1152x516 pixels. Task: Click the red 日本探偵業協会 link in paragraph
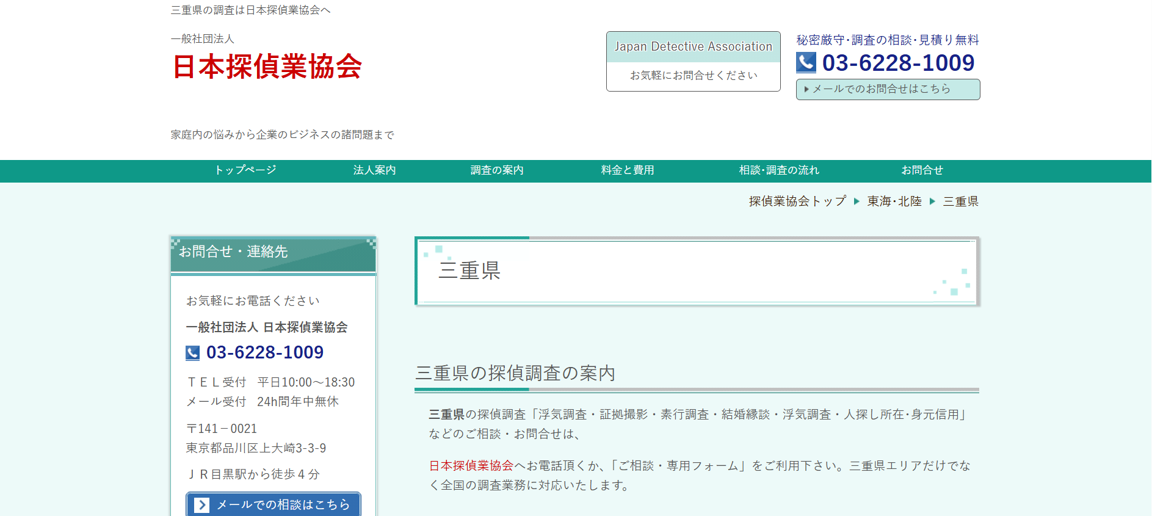click(x=471, y=466)
